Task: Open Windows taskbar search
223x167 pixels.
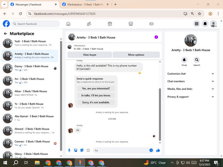Action: 16,163
